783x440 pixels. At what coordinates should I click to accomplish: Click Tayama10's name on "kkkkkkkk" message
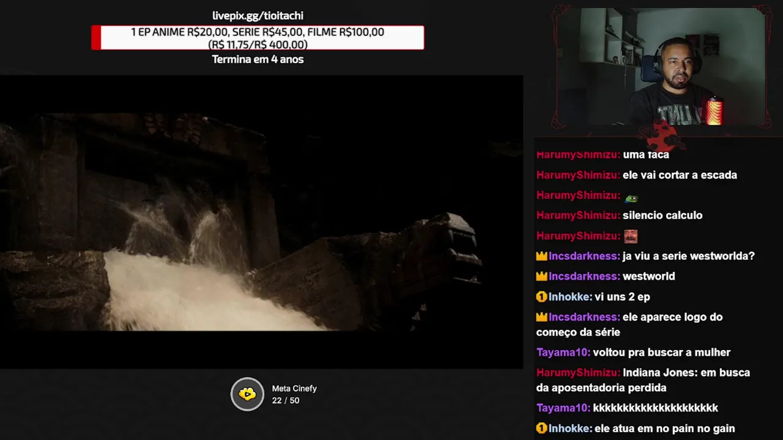coord(563,408)
